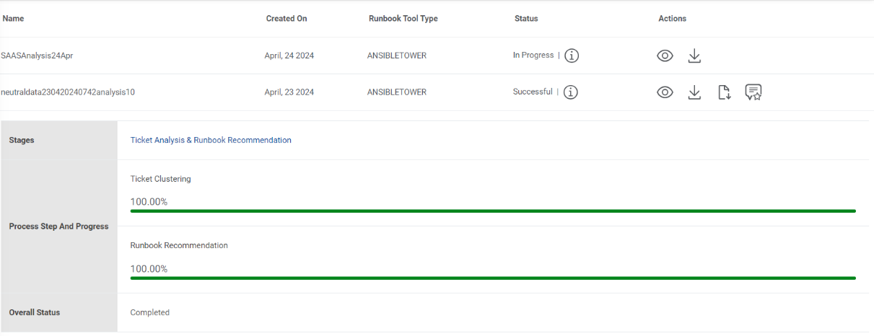
Task: View details of SAASAnalysis24Apr with eye icon
Action: (665, 56)
